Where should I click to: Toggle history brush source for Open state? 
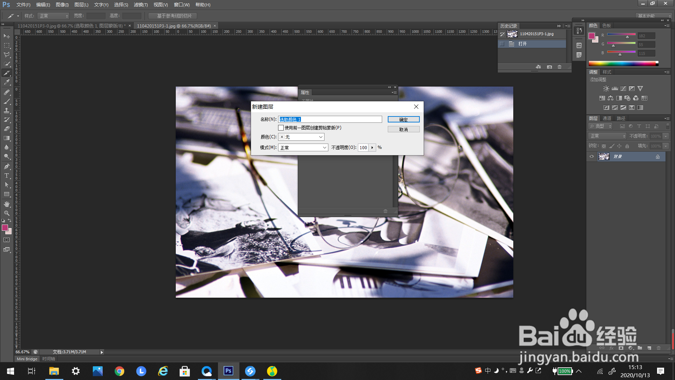click(x=502, y=44)
